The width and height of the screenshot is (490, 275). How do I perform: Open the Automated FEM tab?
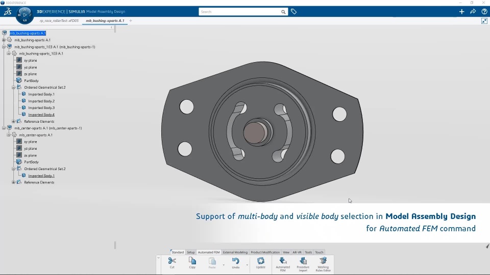click(209, 252)
